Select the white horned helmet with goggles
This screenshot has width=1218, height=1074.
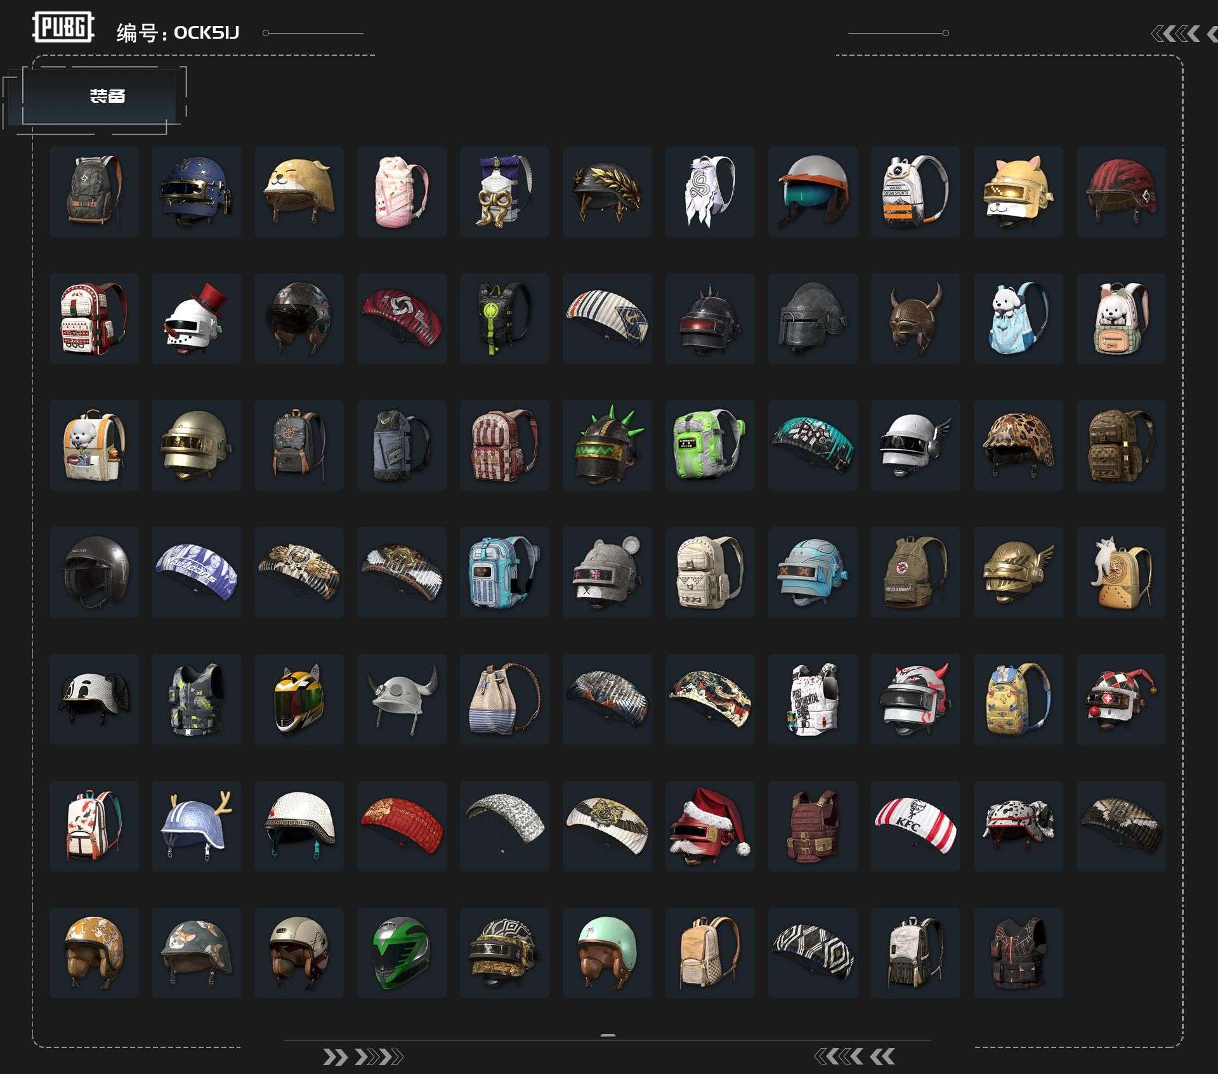click(x=402, y=699)
